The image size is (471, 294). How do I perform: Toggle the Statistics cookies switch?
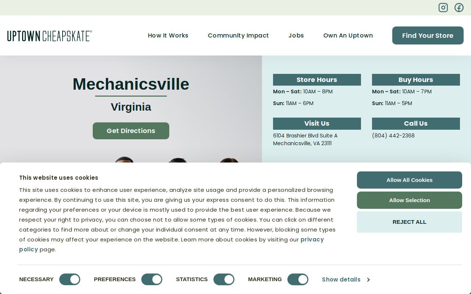pos(224,279)
